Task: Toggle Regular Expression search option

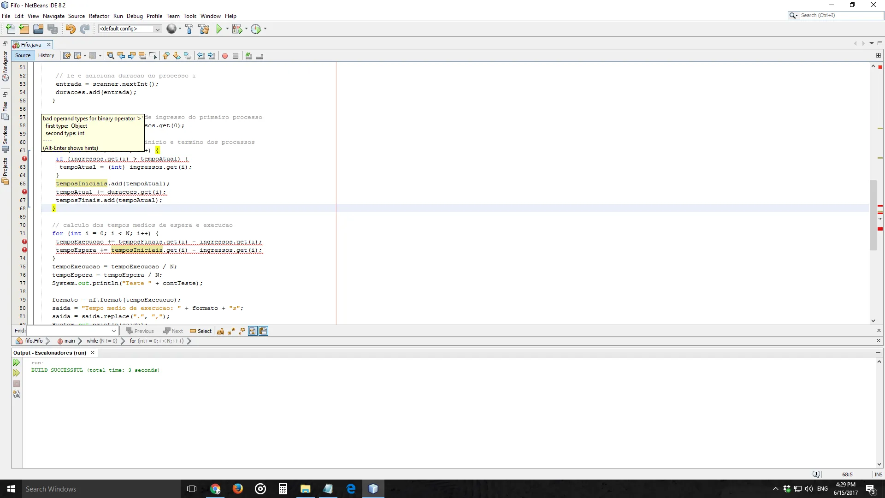Action: pos(242,331)
